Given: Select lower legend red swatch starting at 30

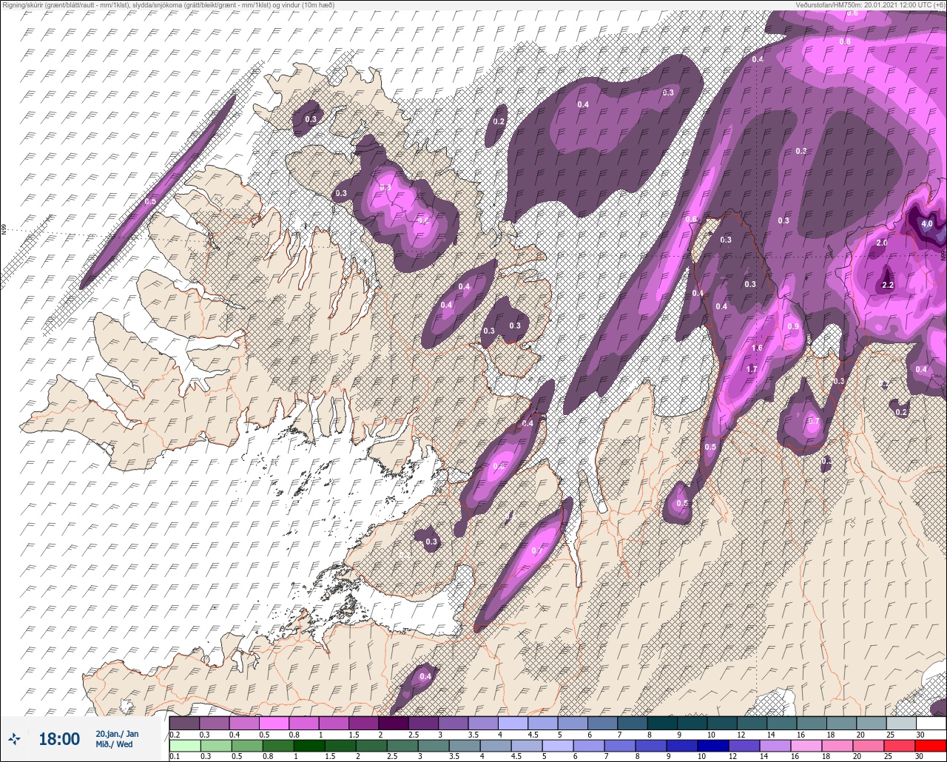Looking at the screenshot, I should coord(931,746).
